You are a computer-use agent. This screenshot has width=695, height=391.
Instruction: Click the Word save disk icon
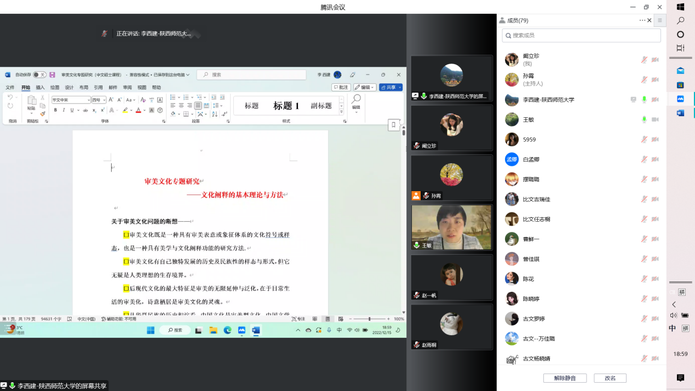click(x=52, y=74)
